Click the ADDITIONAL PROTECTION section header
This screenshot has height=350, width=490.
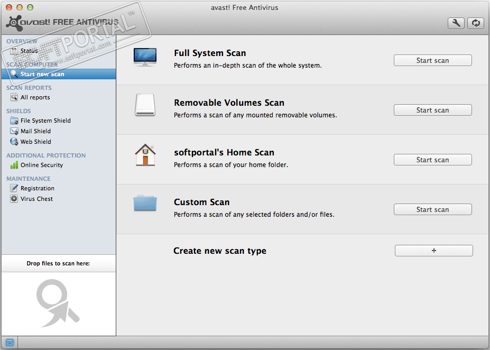point(46,155)
